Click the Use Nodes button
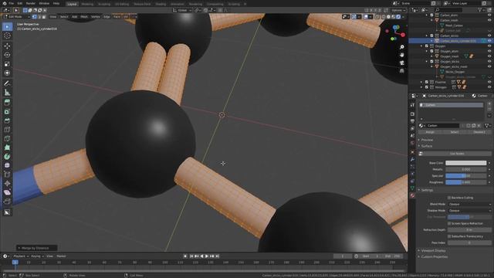The image size is (494, 278). click(x=457, y=154)
